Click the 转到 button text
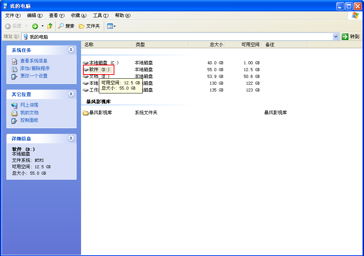 355,37
